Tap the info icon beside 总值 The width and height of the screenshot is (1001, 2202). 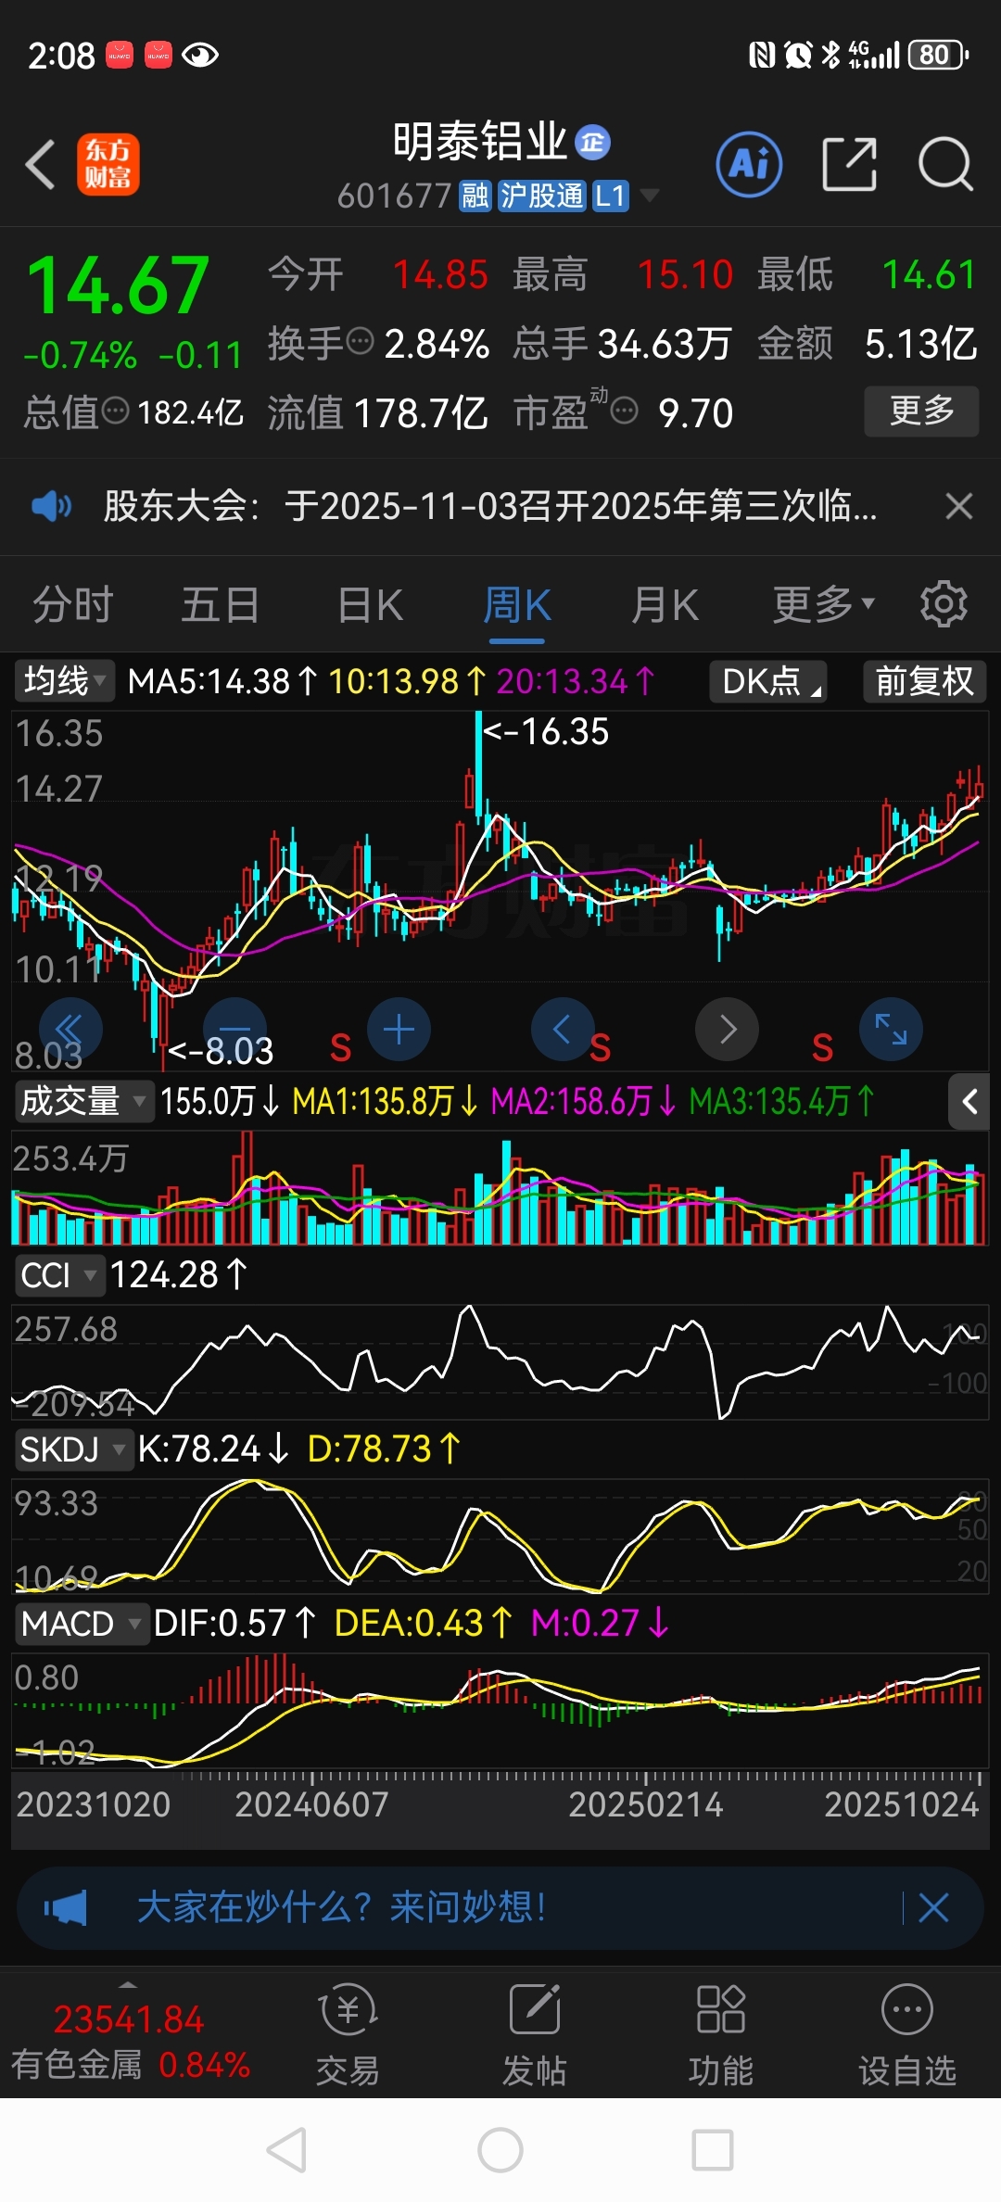115,410
